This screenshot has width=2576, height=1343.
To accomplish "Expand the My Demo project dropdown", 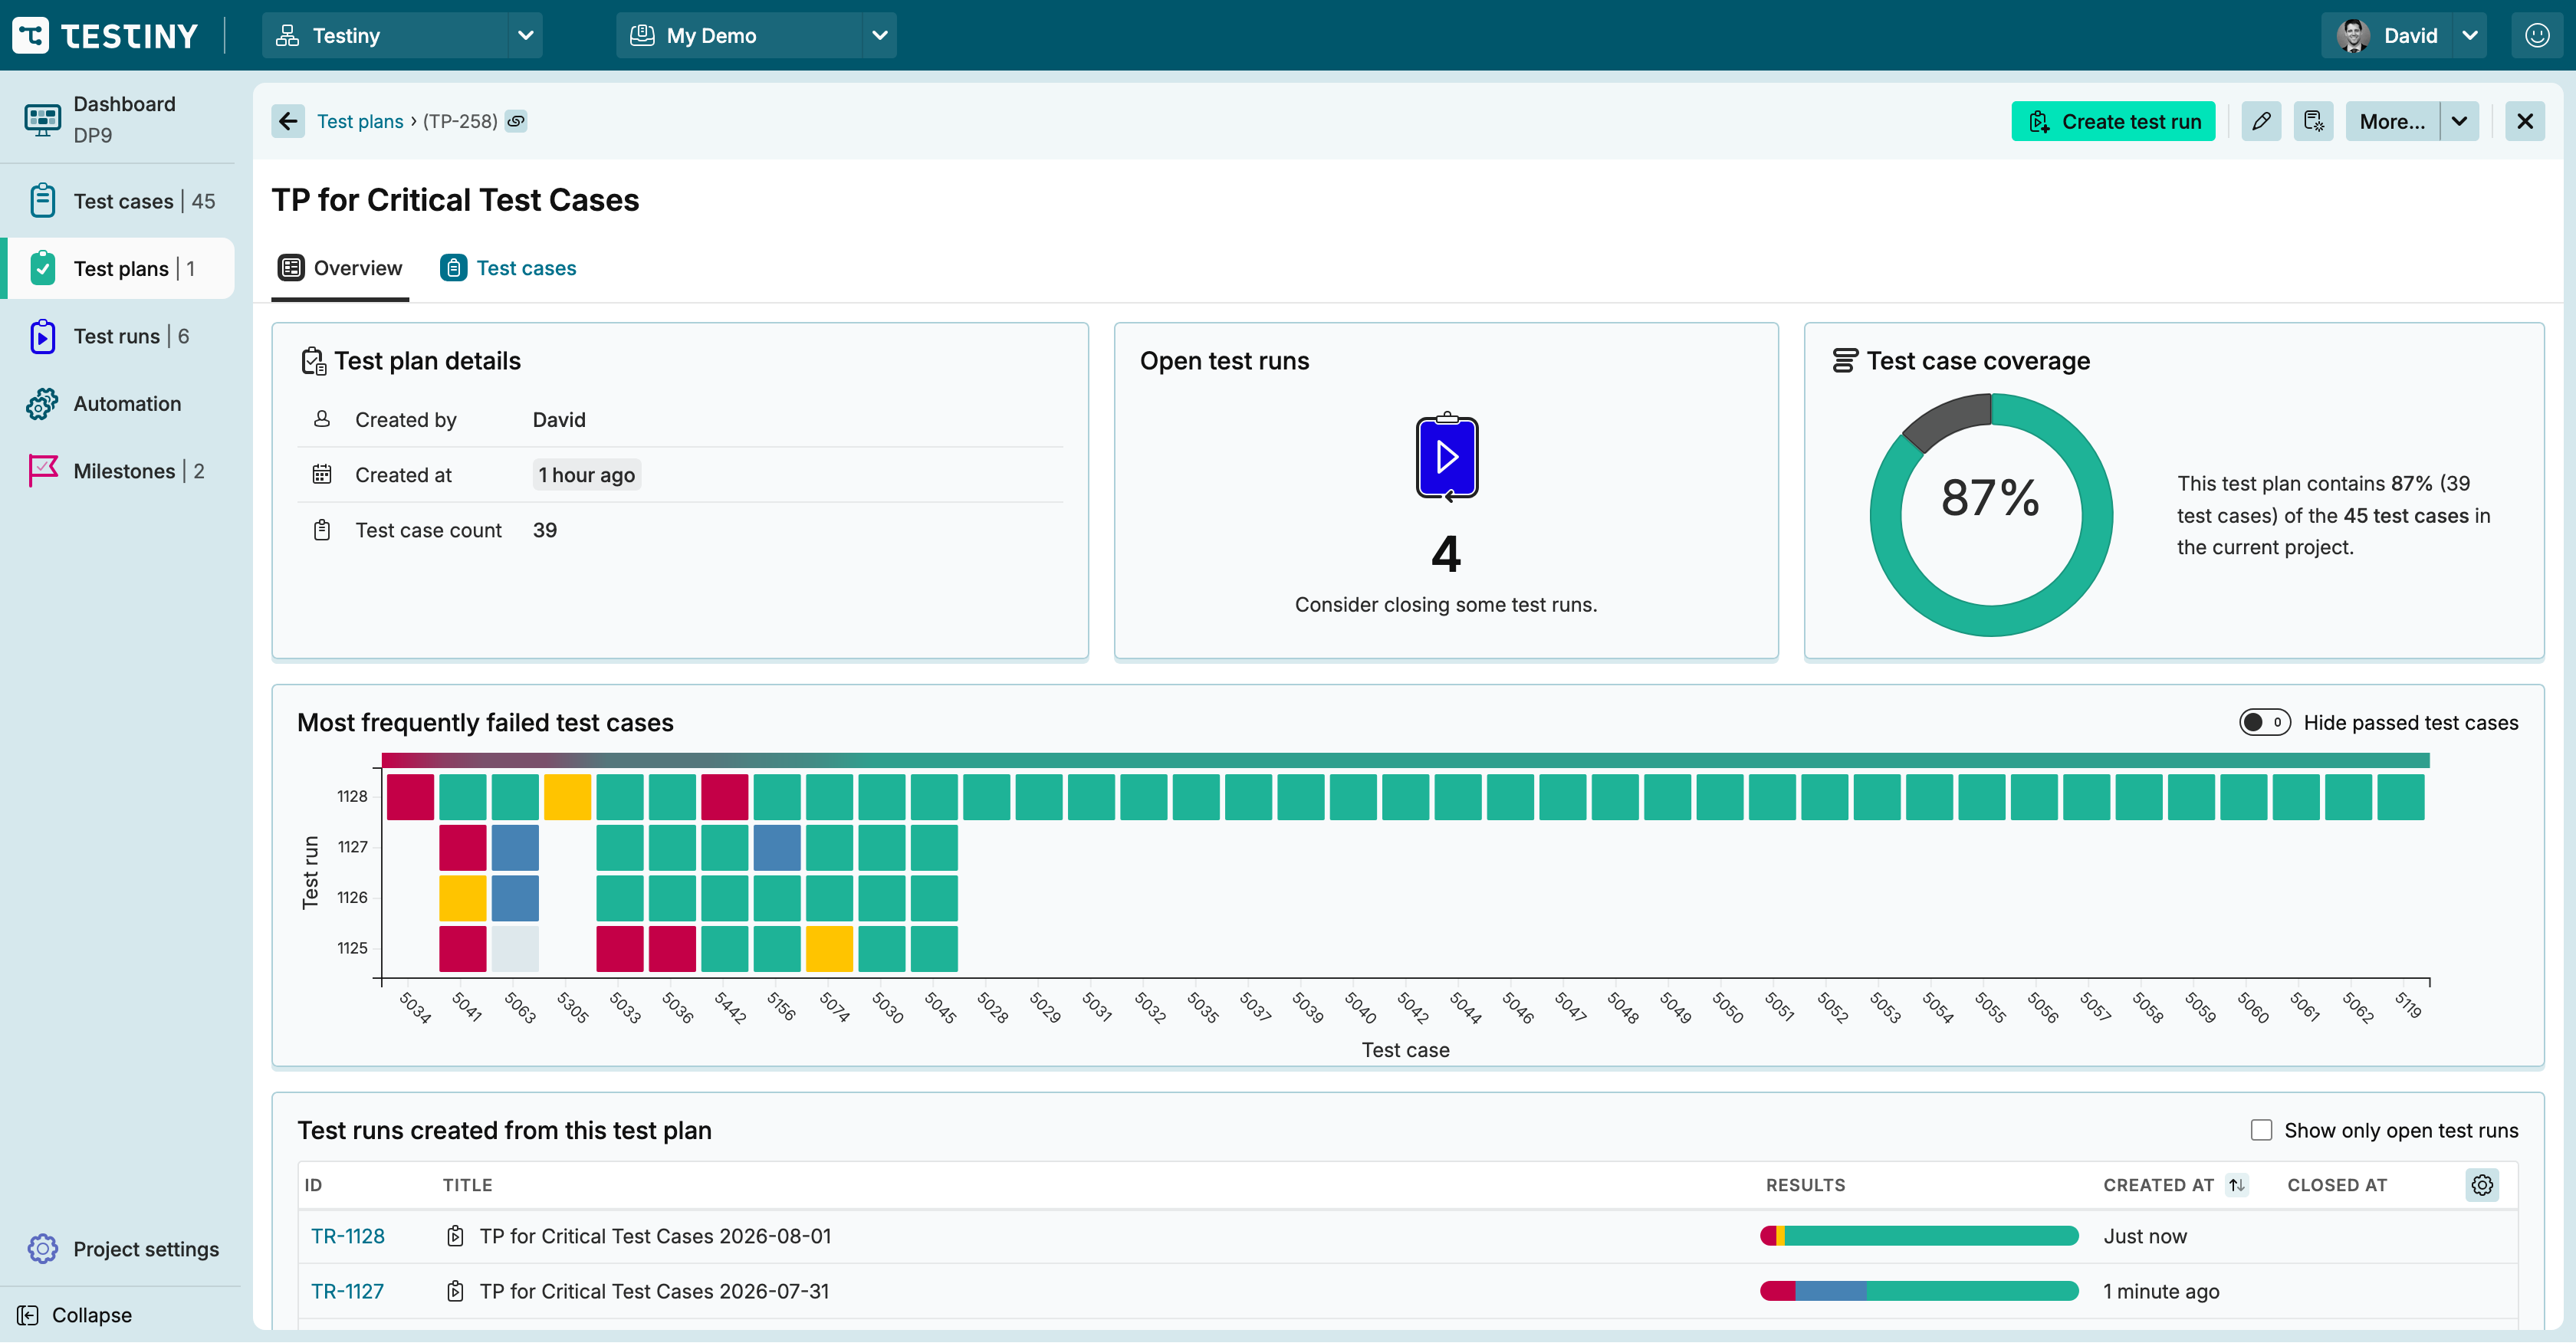I will point(879,35).
